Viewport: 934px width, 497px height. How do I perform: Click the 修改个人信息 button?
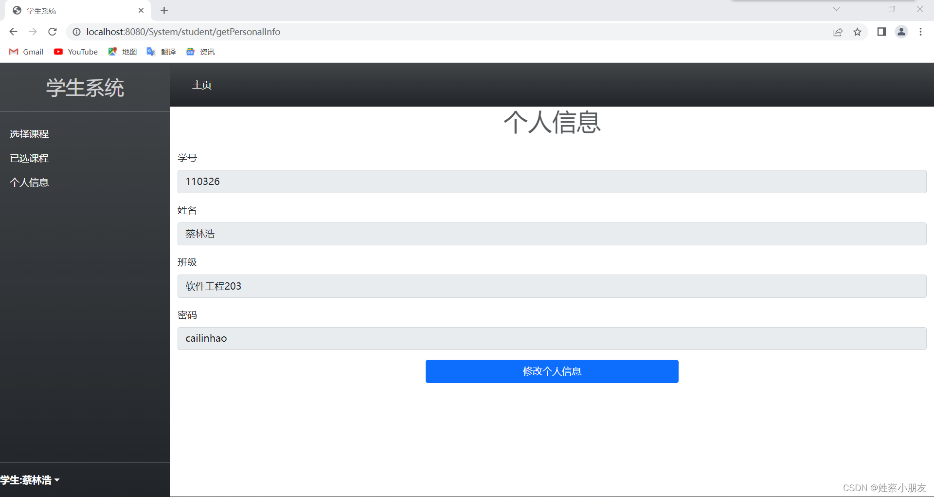pyautogui.click(x=552, y=371)
